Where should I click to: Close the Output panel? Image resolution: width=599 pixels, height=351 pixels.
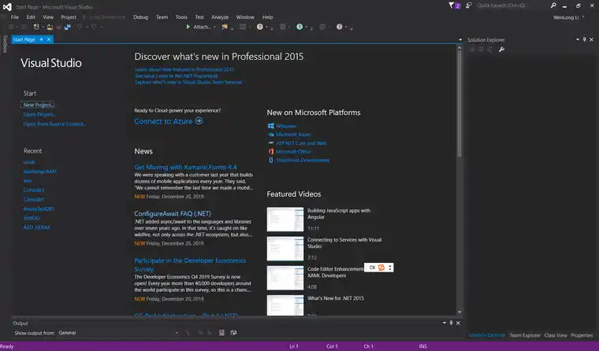458,323
